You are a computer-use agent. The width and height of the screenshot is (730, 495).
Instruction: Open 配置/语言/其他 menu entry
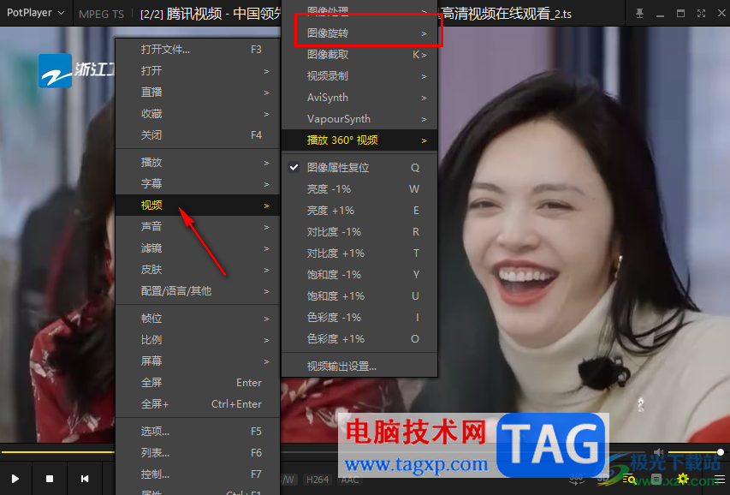(x=198, y=291)
